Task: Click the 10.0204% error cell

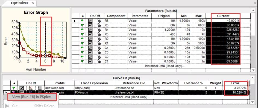Action: [235, 92]
